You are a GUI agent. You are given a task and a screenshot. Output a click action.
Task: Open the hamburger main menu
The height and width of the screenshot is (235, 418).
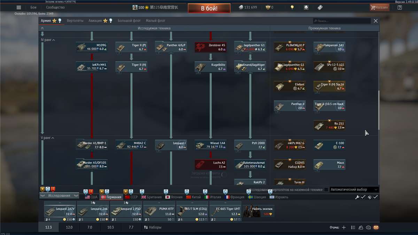pyautogui.click(x=19, y=8)
